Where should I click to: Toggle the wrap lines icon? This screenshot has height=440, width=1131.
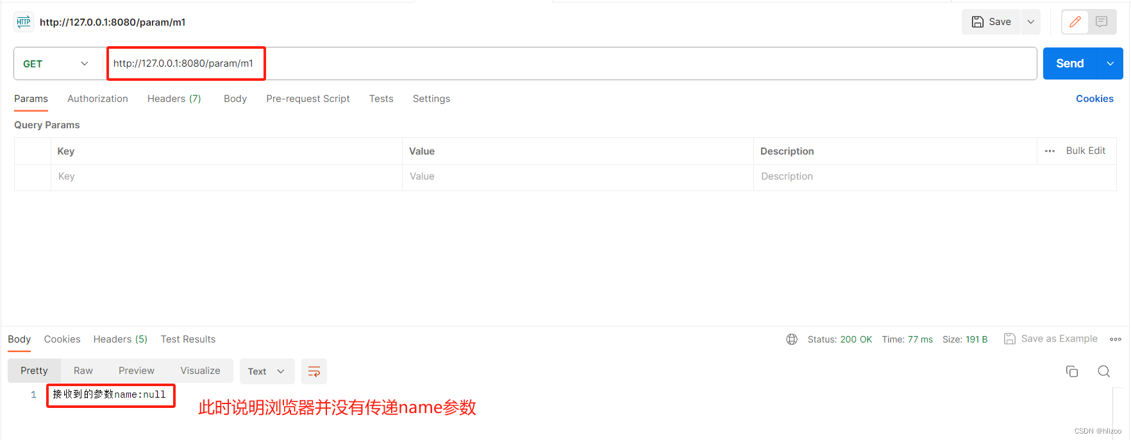click(314, 371)
